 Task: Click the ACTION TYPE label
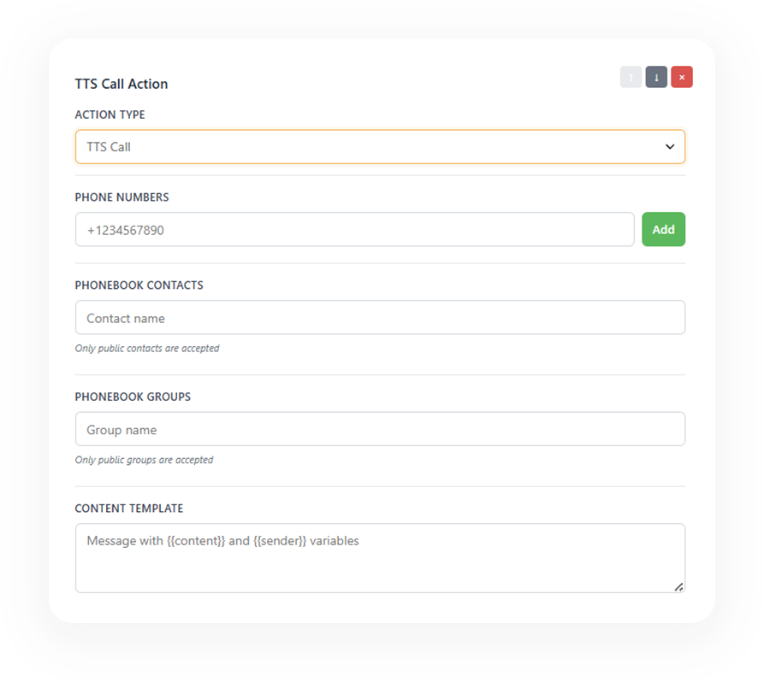110,115
